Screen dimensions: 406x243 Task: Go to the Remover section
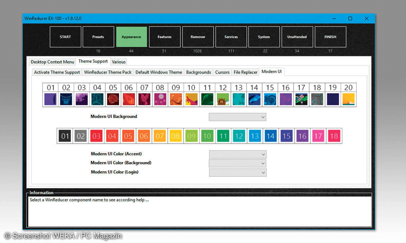pyautogui.click(x=198, y=37)
